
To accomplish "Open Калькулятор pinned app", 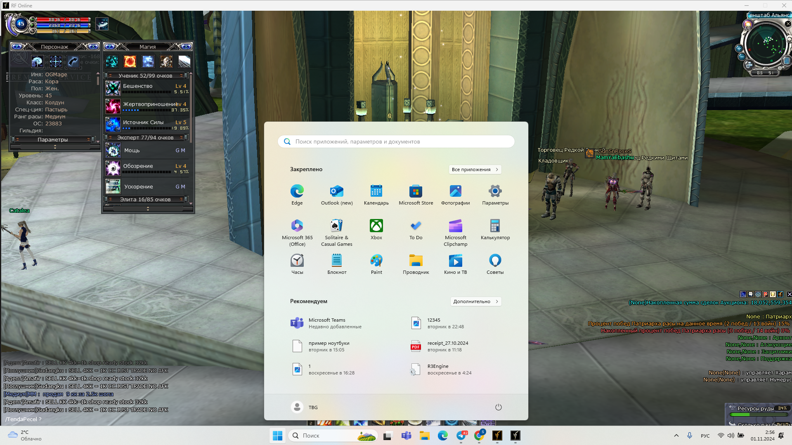I will coord(495,229).
